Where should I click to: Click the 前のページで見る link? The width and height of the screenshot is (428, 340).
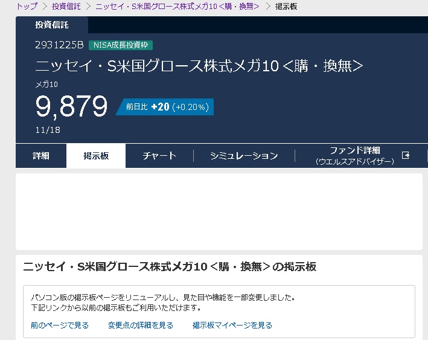coord(60,326)
